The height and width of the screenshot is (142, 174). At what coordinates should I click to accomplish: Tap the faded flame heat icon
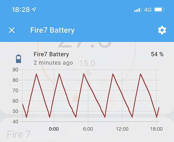[x=76, y=97]
